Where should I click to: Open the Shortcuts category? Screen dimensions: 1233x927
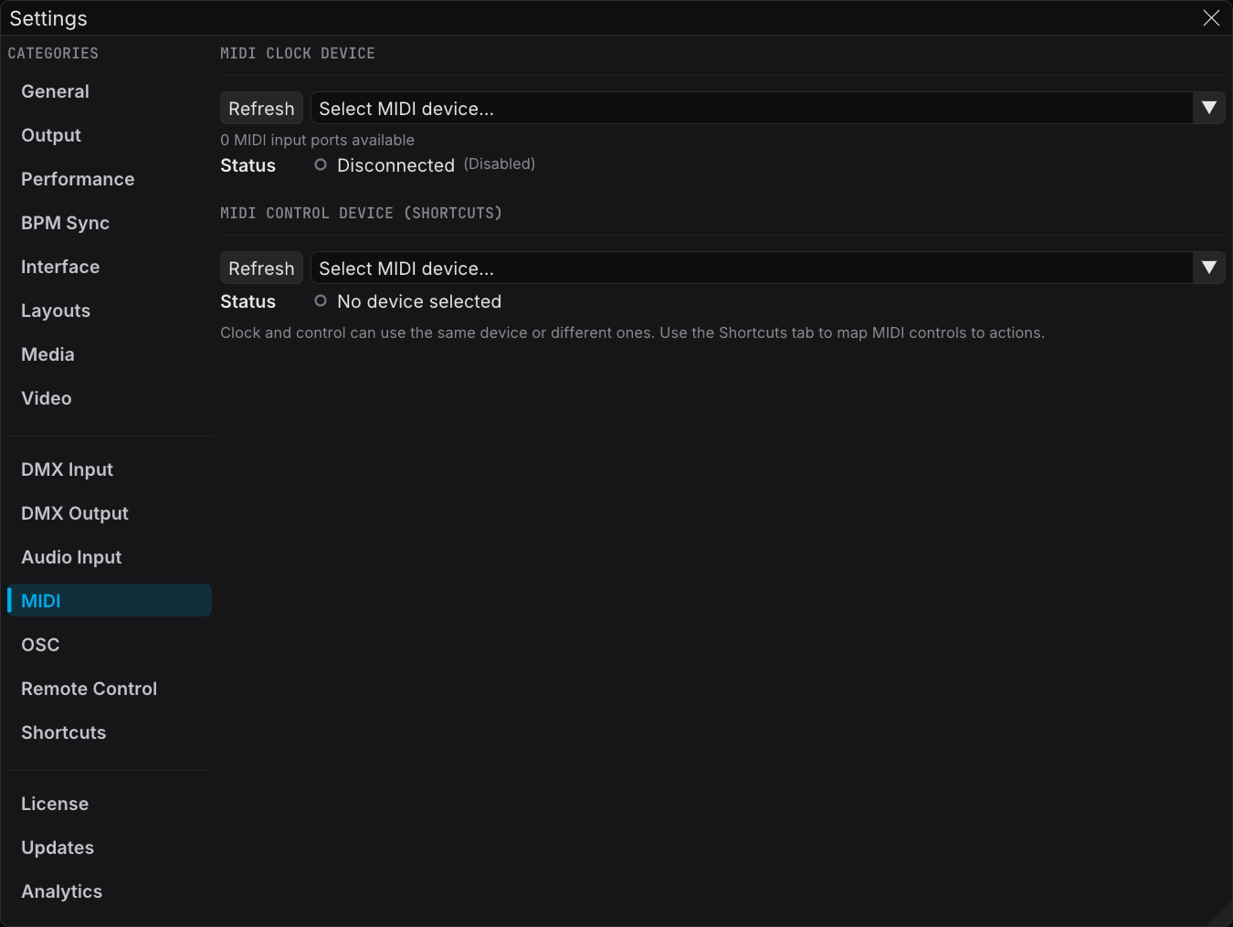point(110,732)
